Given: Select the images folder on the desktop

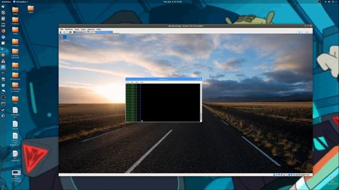Looking at the screenshot, I should [x=15, y=42].
